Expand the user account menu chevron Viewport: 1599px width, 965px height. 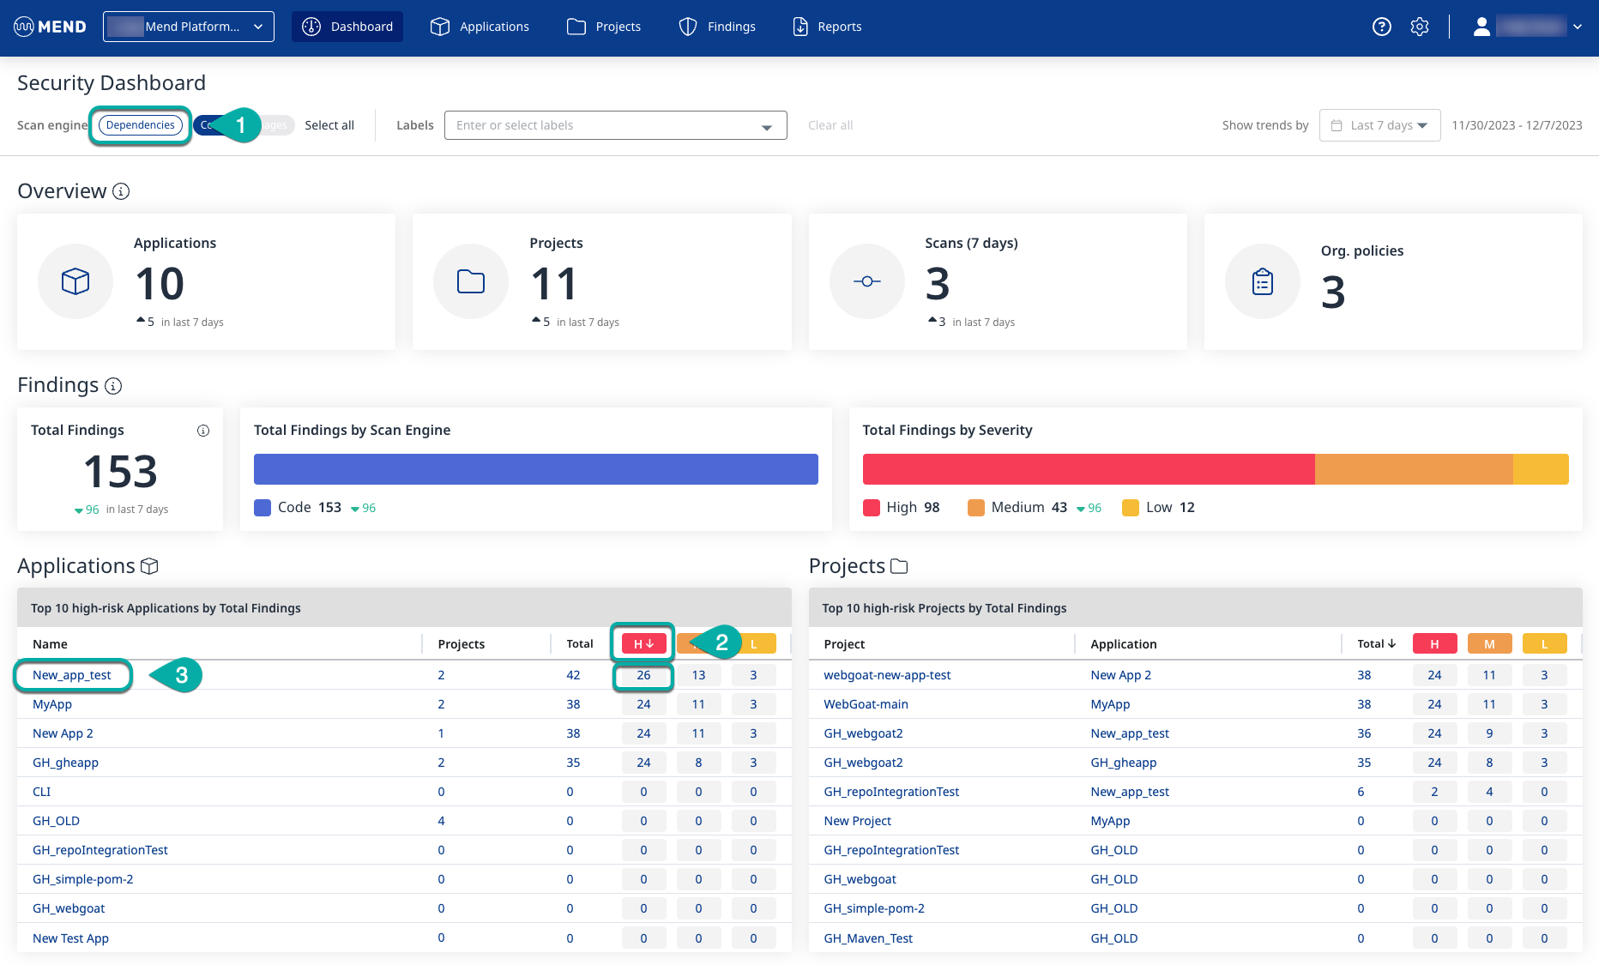click(1577, 27)
